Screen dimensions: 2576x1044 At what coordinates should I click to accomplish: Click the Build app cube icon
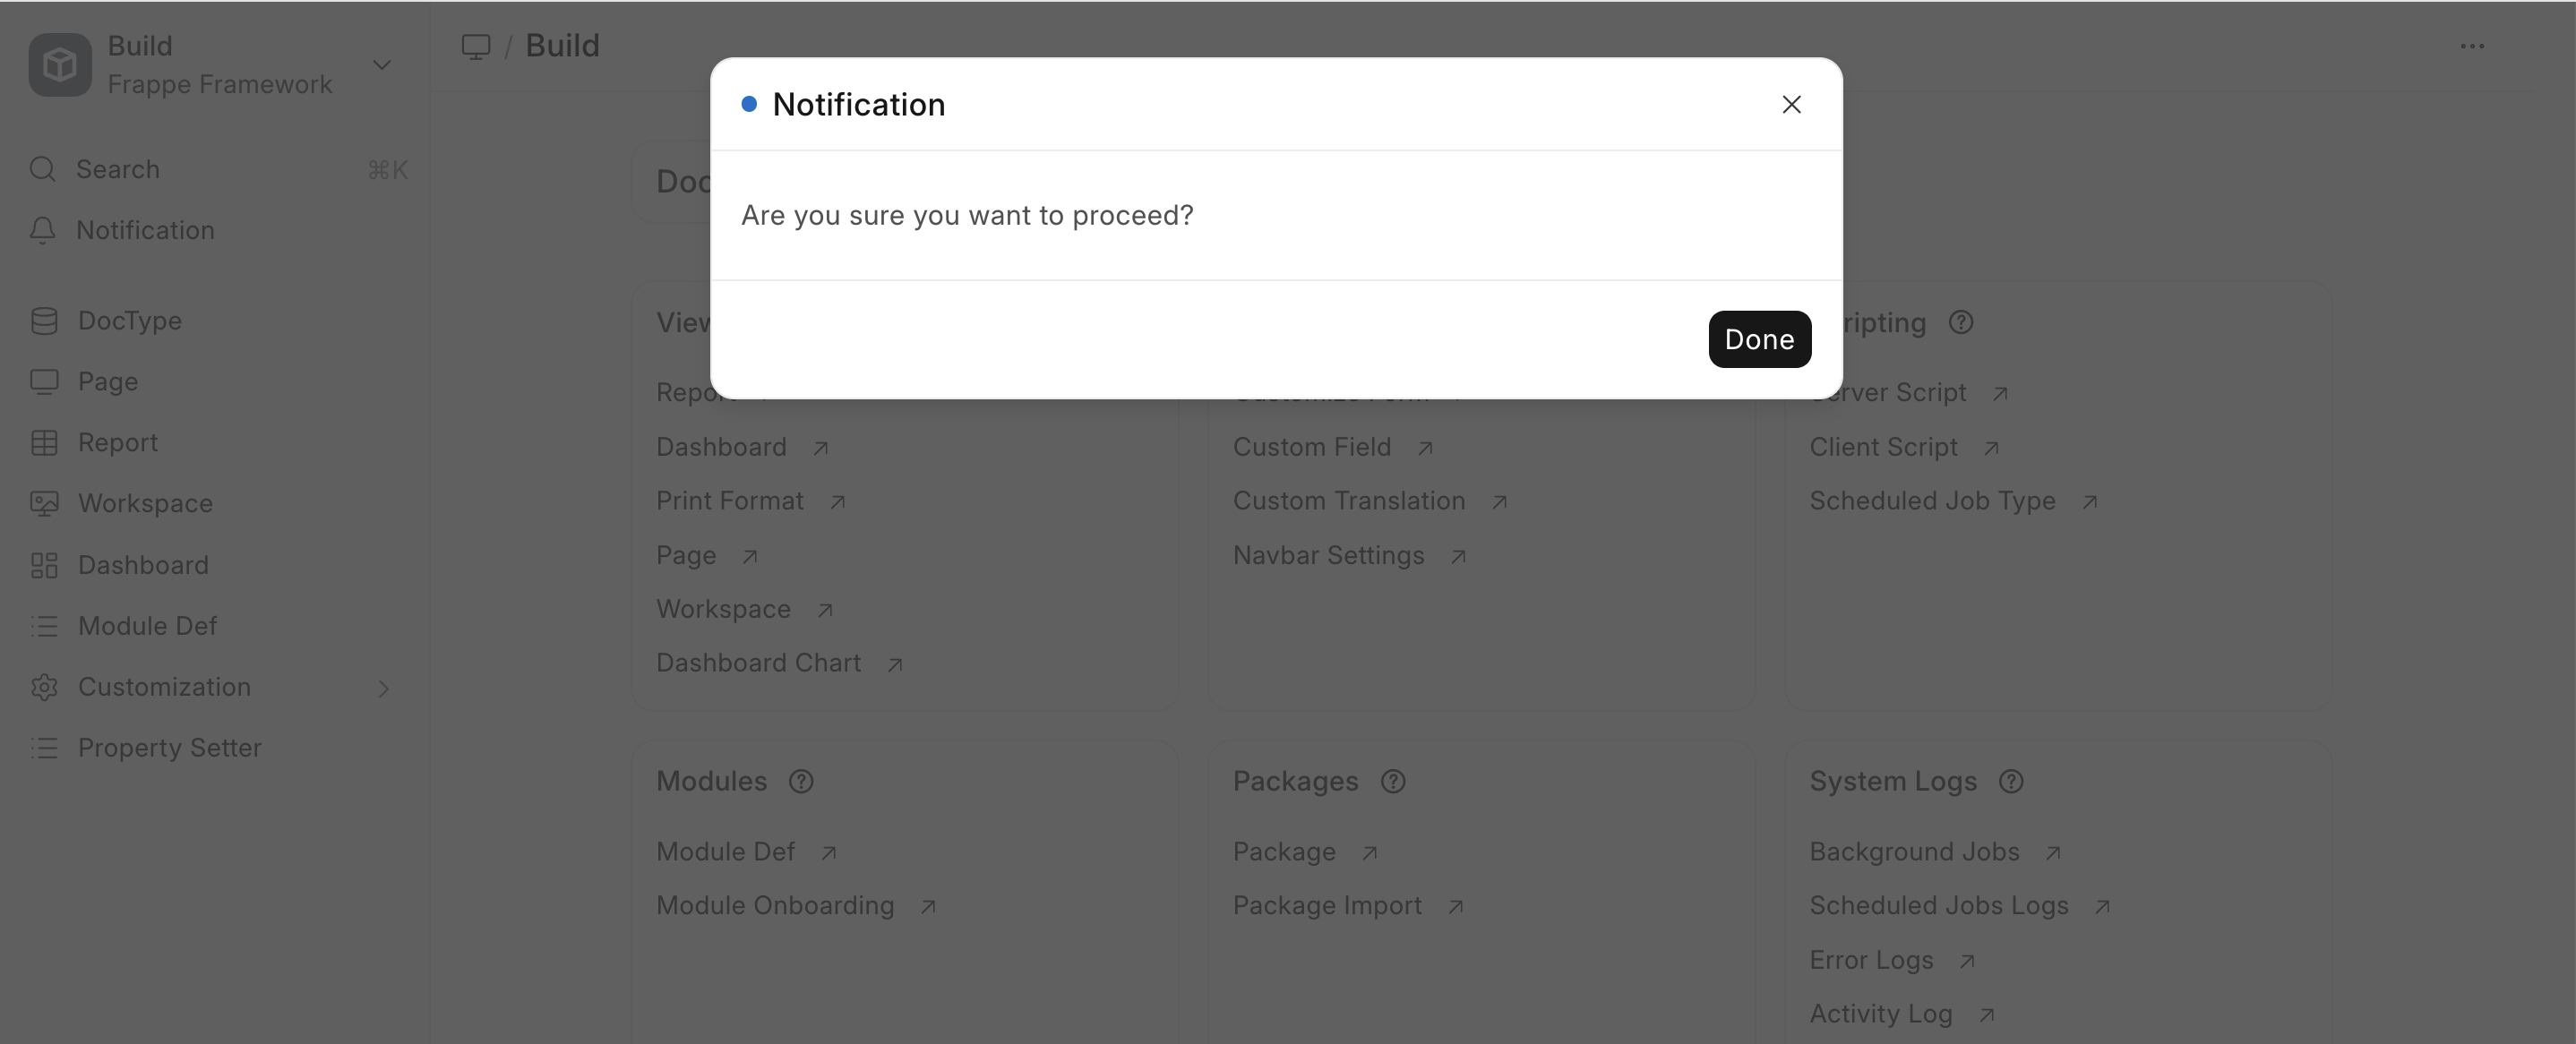click(x=60, y=65)
